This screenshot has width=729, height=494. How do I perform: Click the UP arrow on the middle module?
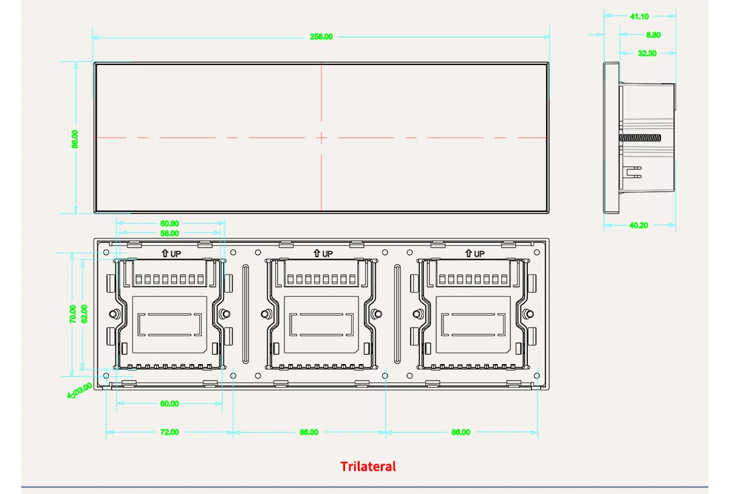click(317, 254)
